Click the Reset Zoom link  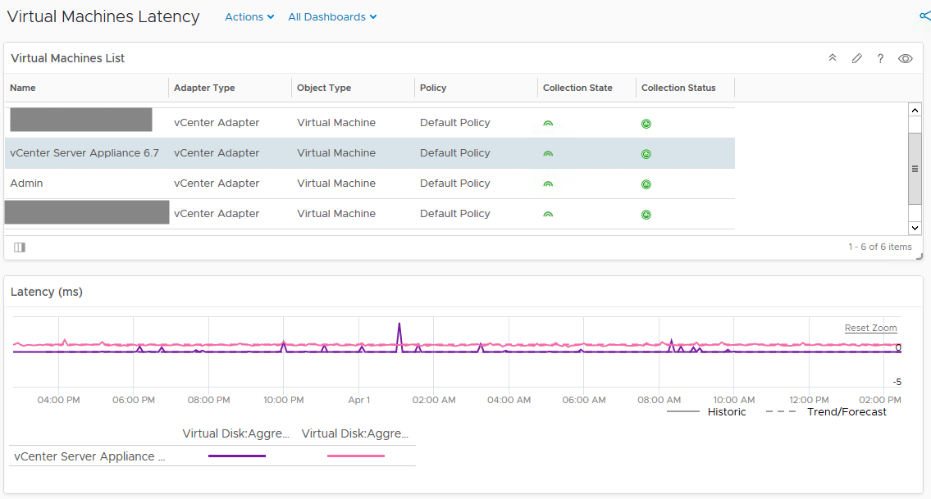[870, 328]
